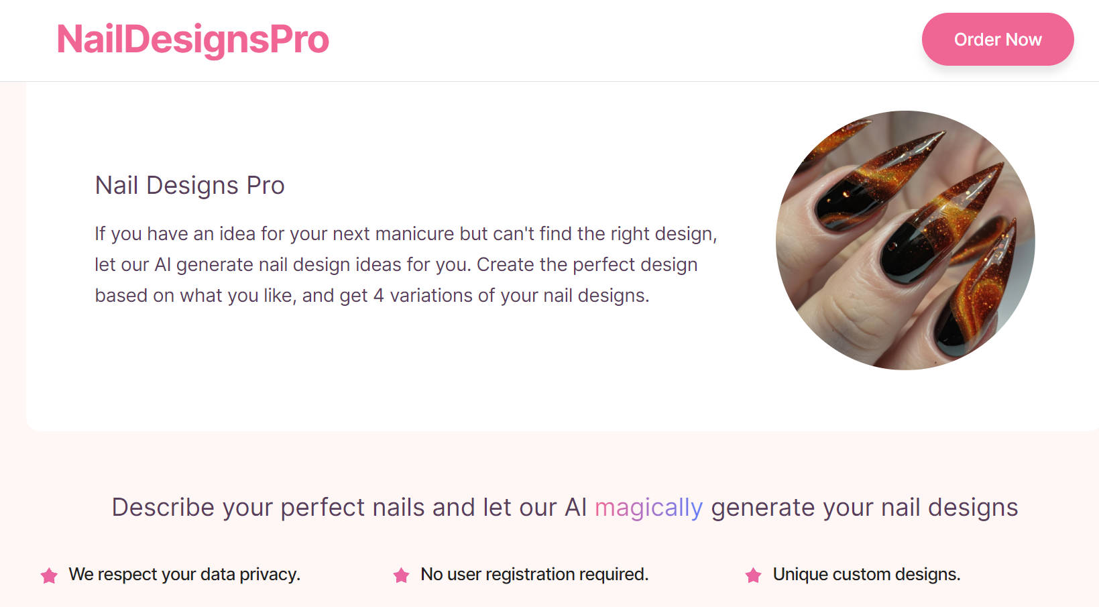Click the pink star beside "Unique custom designs"
Screen dimensions: 1099x607
[755, 575]
